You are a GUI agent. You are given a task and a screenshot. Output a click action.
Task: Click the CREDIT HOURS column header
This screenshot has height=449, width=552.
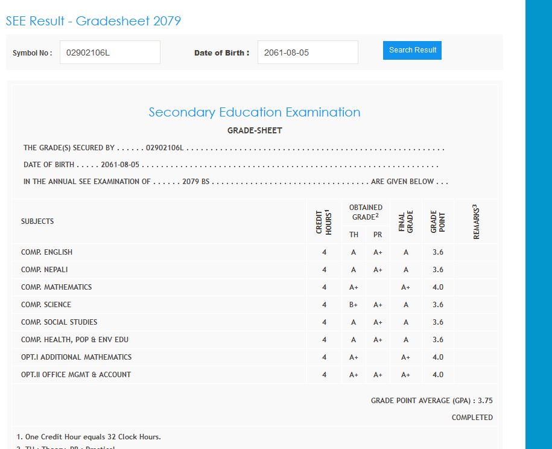tap(324, 221)
